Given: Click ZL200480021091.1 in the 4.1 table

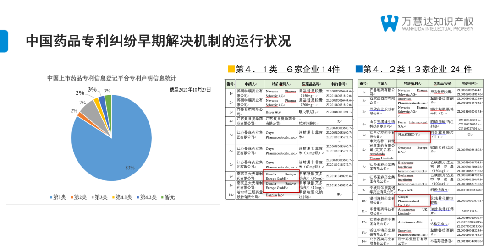Looking at the screenshot, I should point(339,112).
